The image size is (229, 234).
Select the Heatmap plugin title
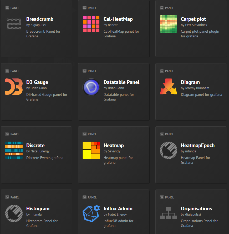tap(114, 145)
